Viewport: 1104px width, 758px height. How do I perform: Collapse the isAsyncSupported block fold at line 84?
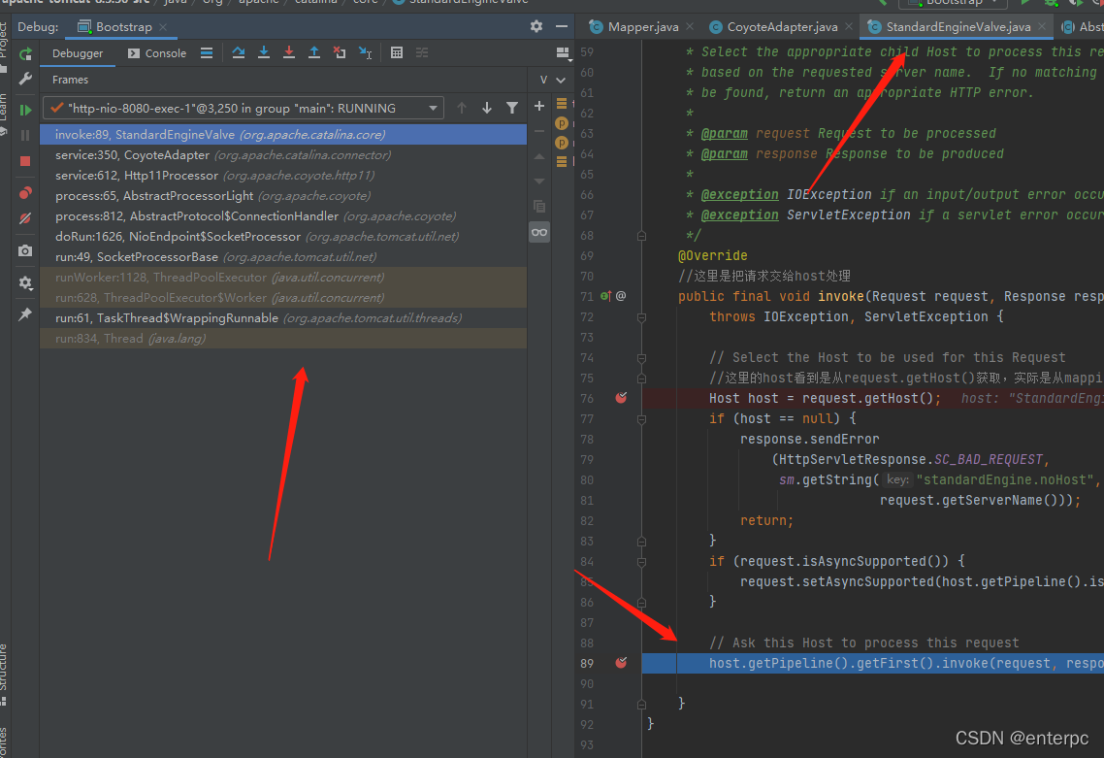coord(641,562)
